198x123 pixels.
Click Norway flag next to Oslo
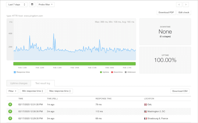click(145, 105)
